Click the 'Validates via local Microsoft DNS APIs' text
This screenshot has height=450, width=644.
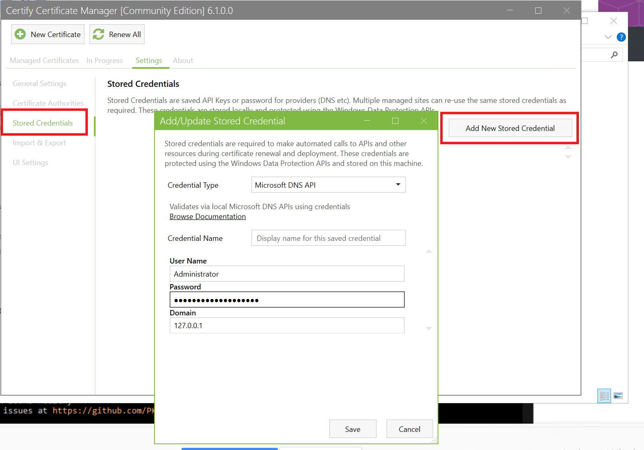(x=260, y=207)
